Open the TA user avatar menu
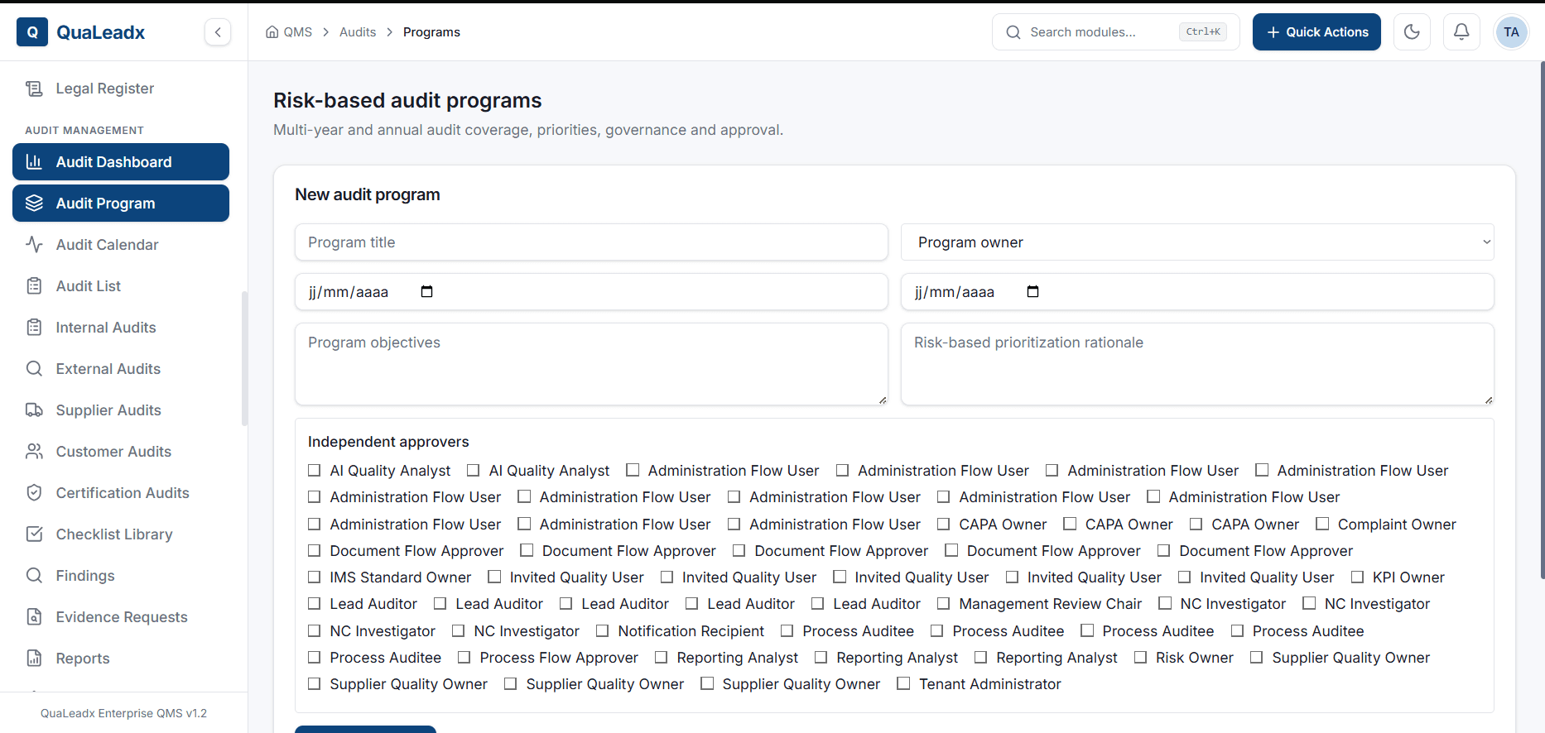The height and width of the screenshot is (733, 1545). click(1511, 32)
